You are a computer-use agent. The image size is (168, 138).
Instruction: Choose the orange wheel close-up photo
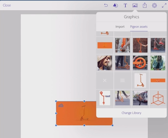tap(140, 63)
